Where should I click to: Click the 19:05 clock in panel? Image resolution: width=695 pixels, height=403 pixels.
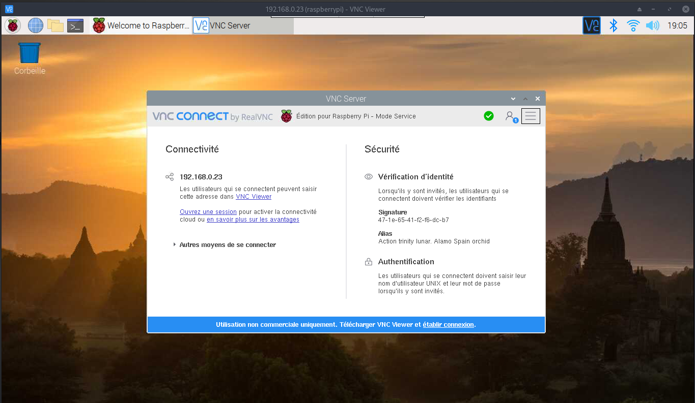677,25
